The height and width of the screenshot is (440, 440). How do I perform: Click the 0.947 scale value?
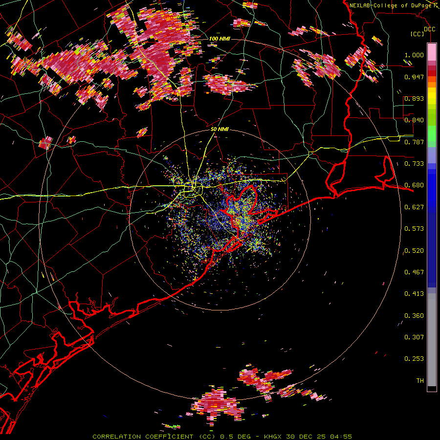[x=414, y=77]
